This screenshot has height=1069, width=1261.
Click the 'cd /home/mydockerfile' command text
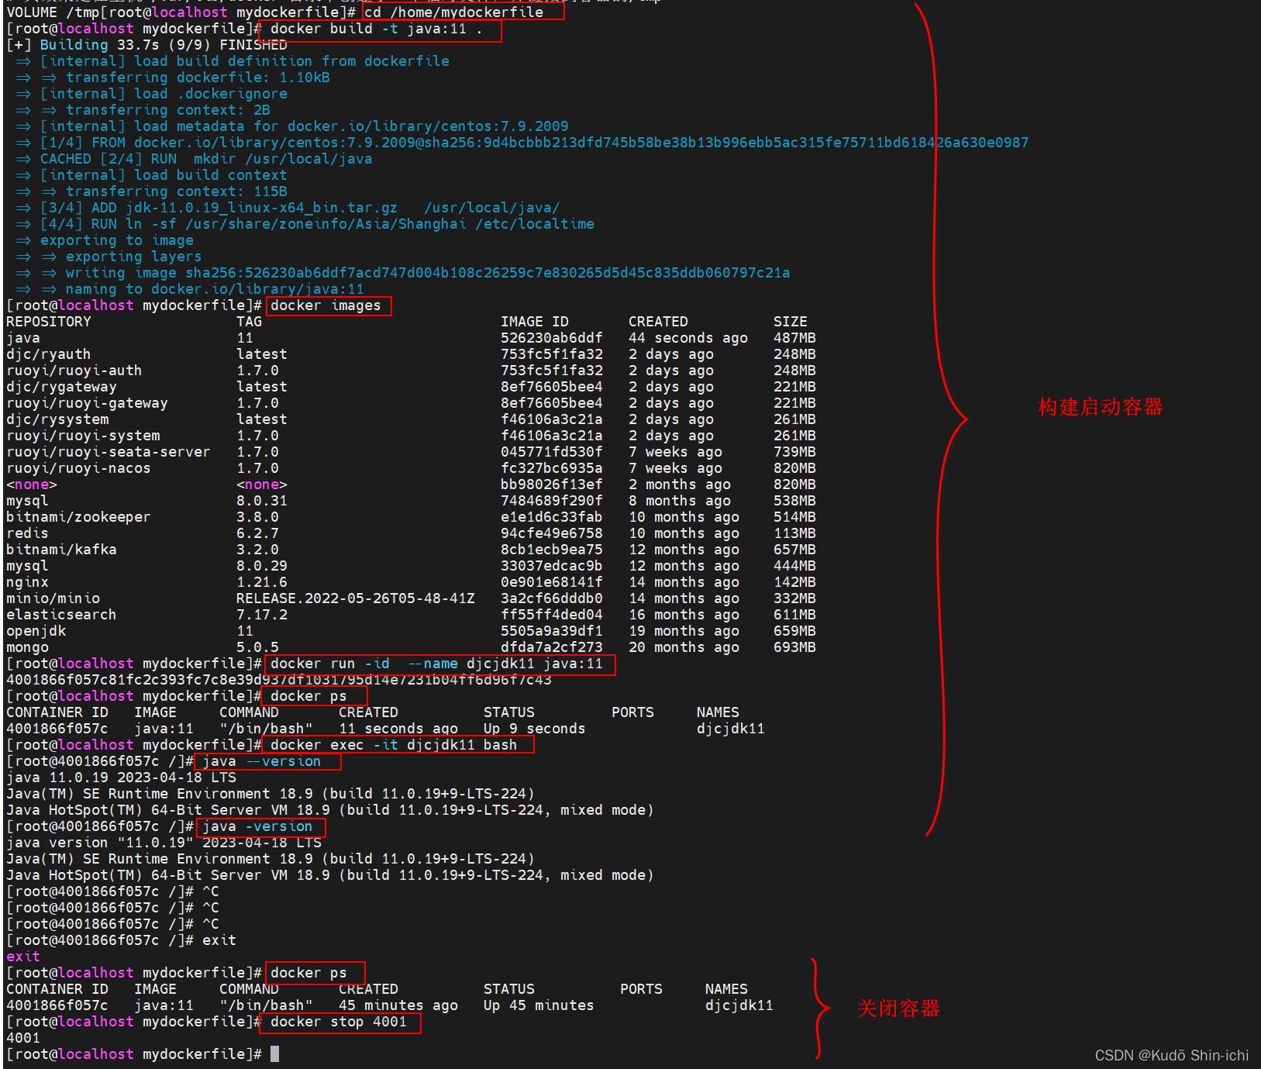pos(453,12)
